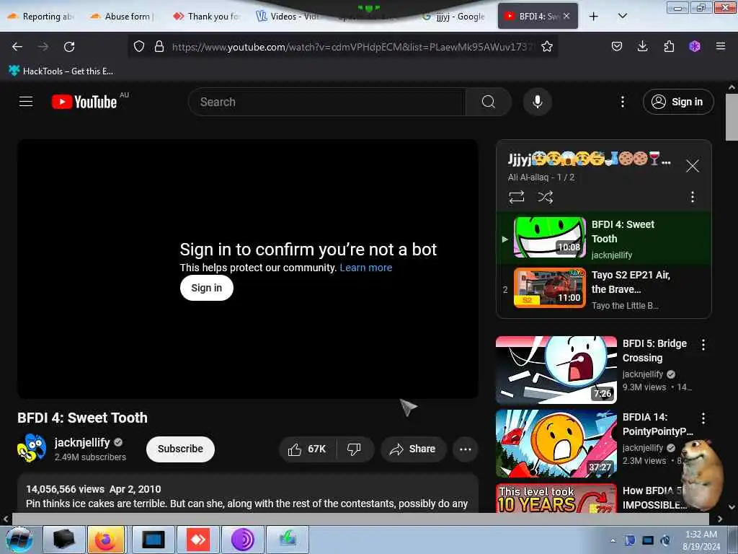Click the magnifier search button

tap(488, 101)
